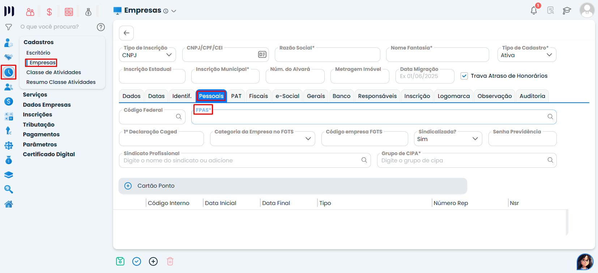Screen dimensions: 598x273
Task: Open the Tipo de Inscrição dropdown
Action: pyautogui.click(x=147, y=55)
